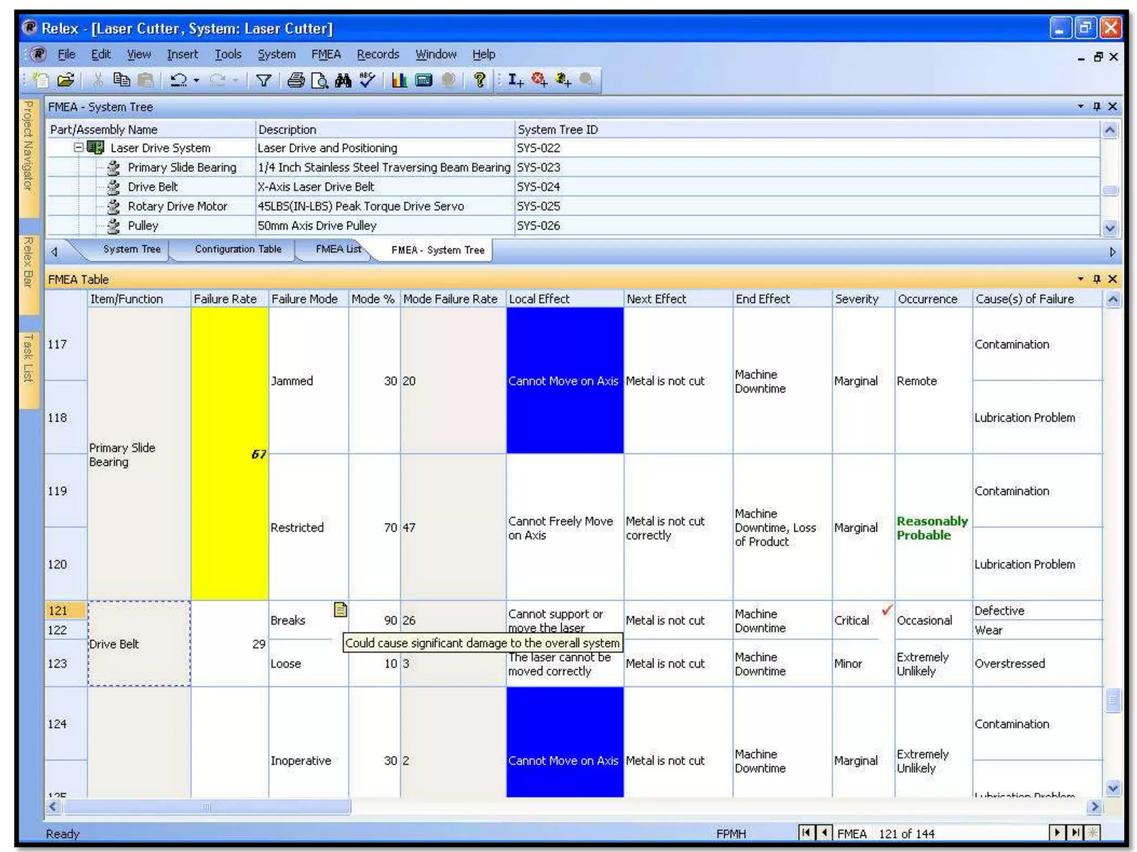Collapse the Laser Drive System tree node
This screenshot has height=852, width=1137.
79,148
